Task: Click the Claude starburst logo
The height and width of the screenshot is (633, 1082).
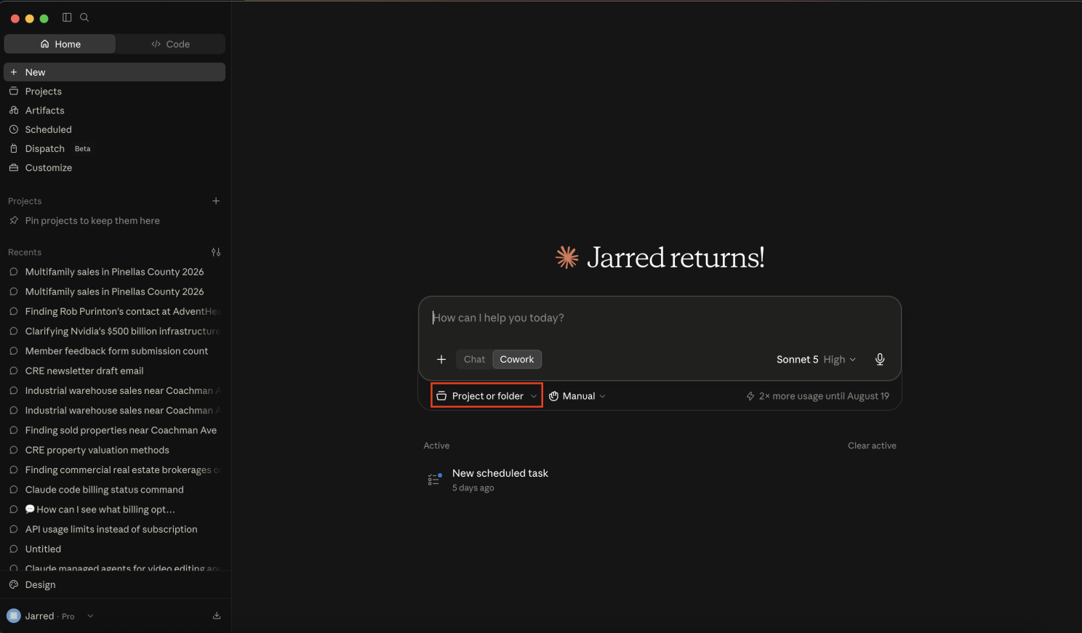Action: pyautogui.click(x=567, y=257)
